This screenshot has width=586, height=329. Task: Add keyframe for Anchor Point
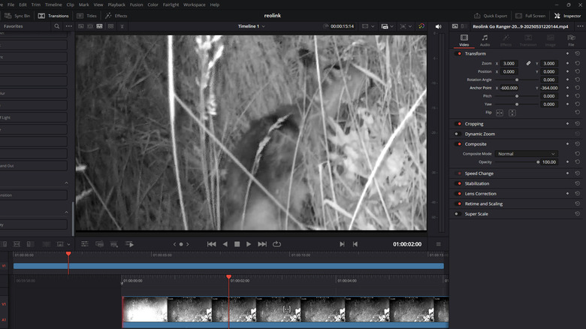pyautogui.click(x=567, y=88)
